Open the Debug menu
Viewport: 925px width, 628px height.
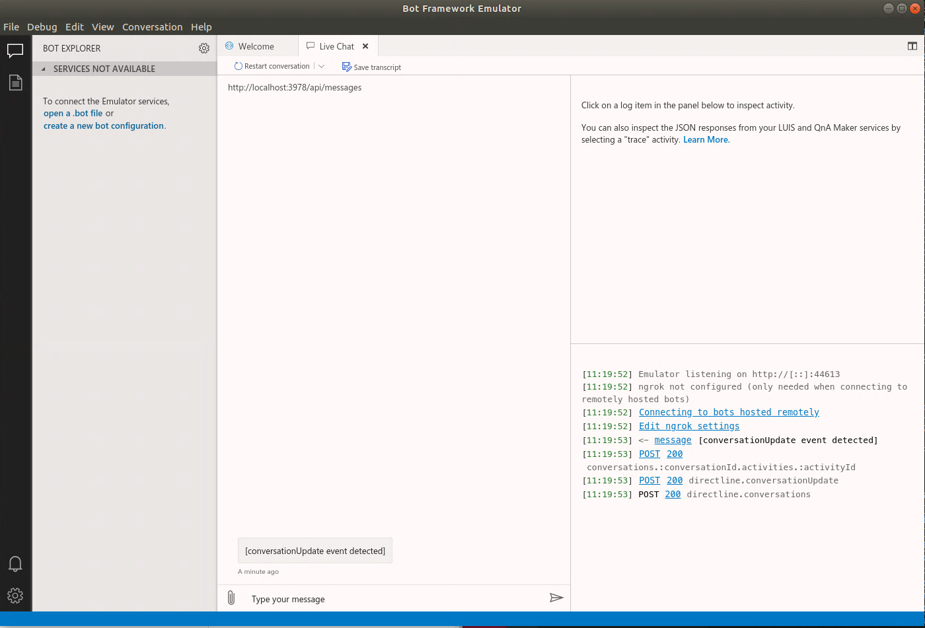pos(42,27)
